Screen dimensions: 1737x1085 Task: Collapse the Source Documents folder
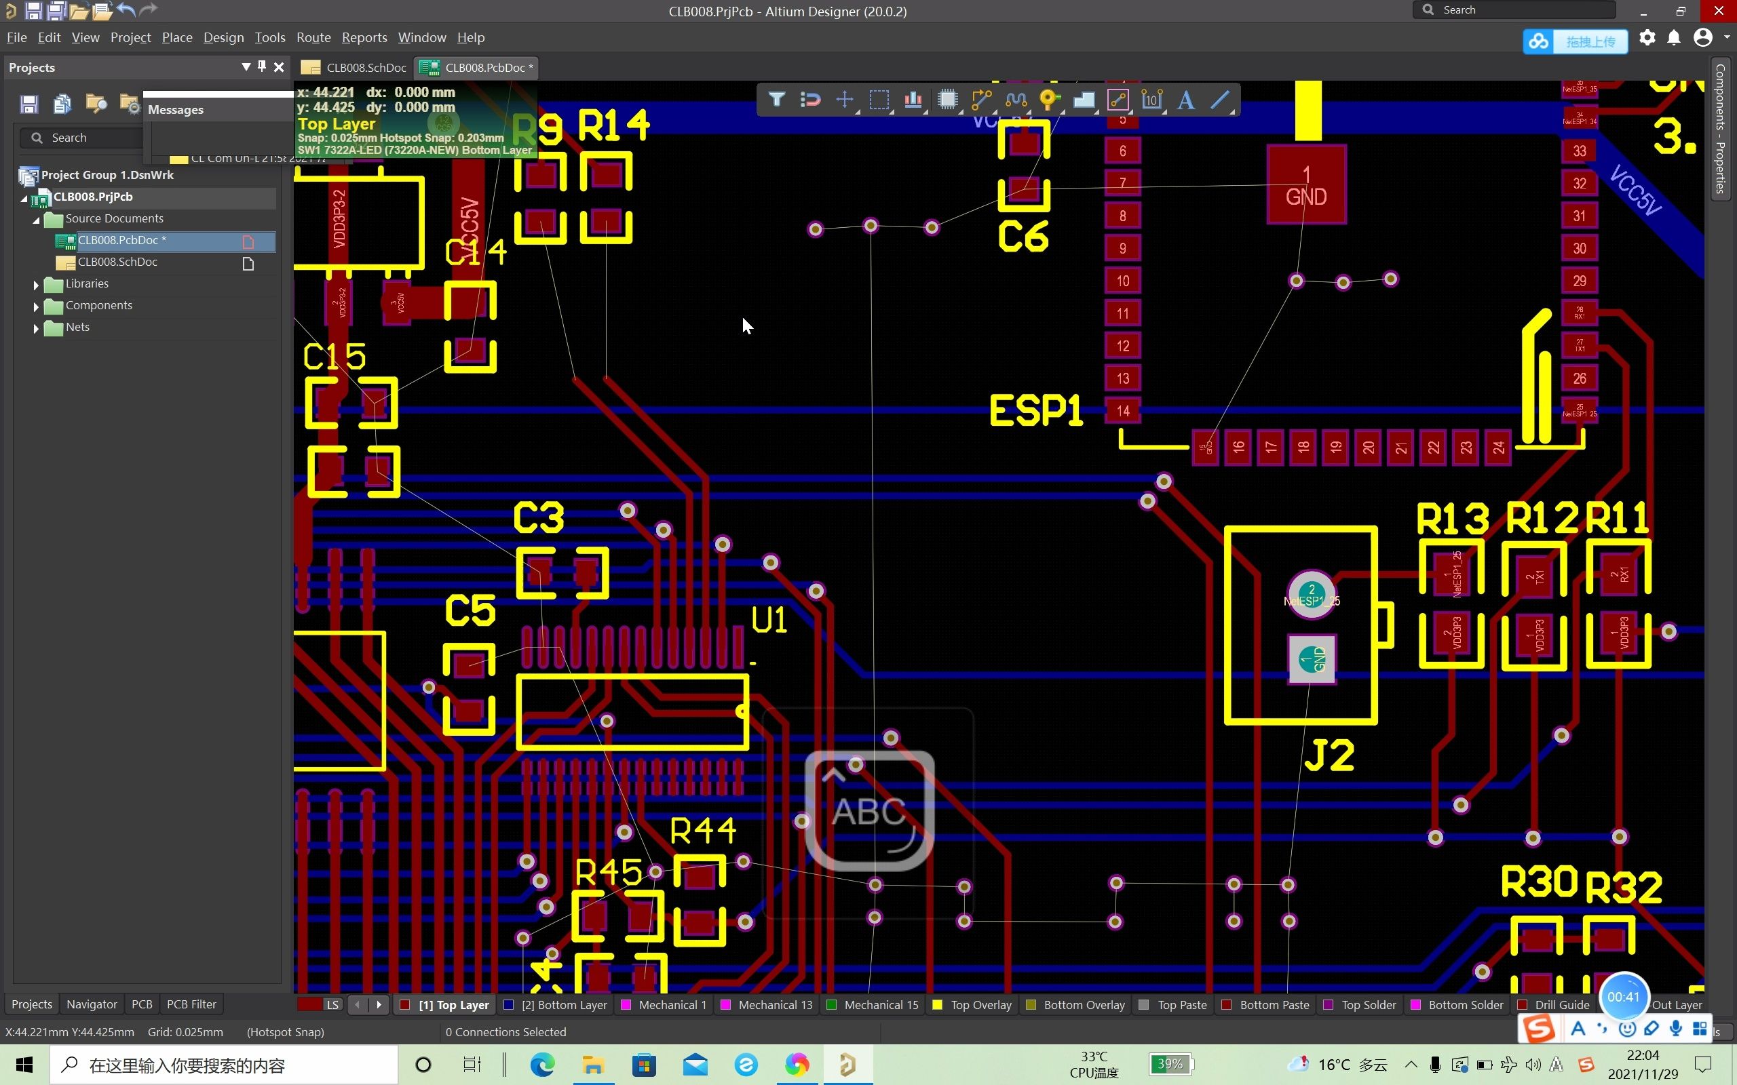[35, 220]
